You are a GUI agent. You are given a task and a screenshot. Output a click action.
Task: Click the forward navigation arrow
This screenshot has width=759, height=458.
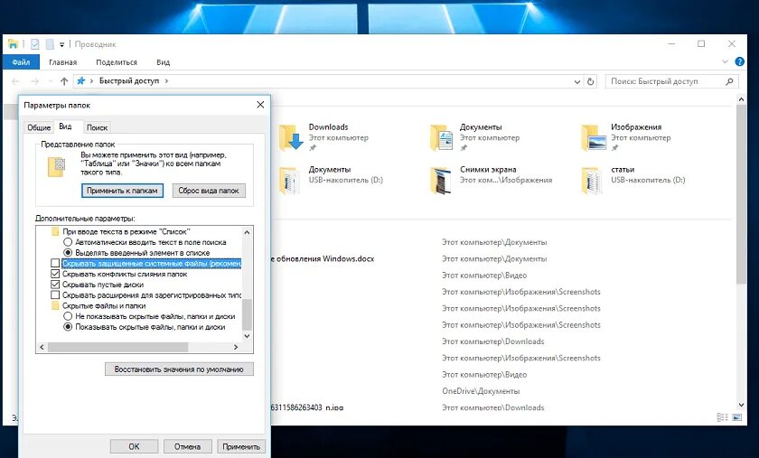(34, 81)
